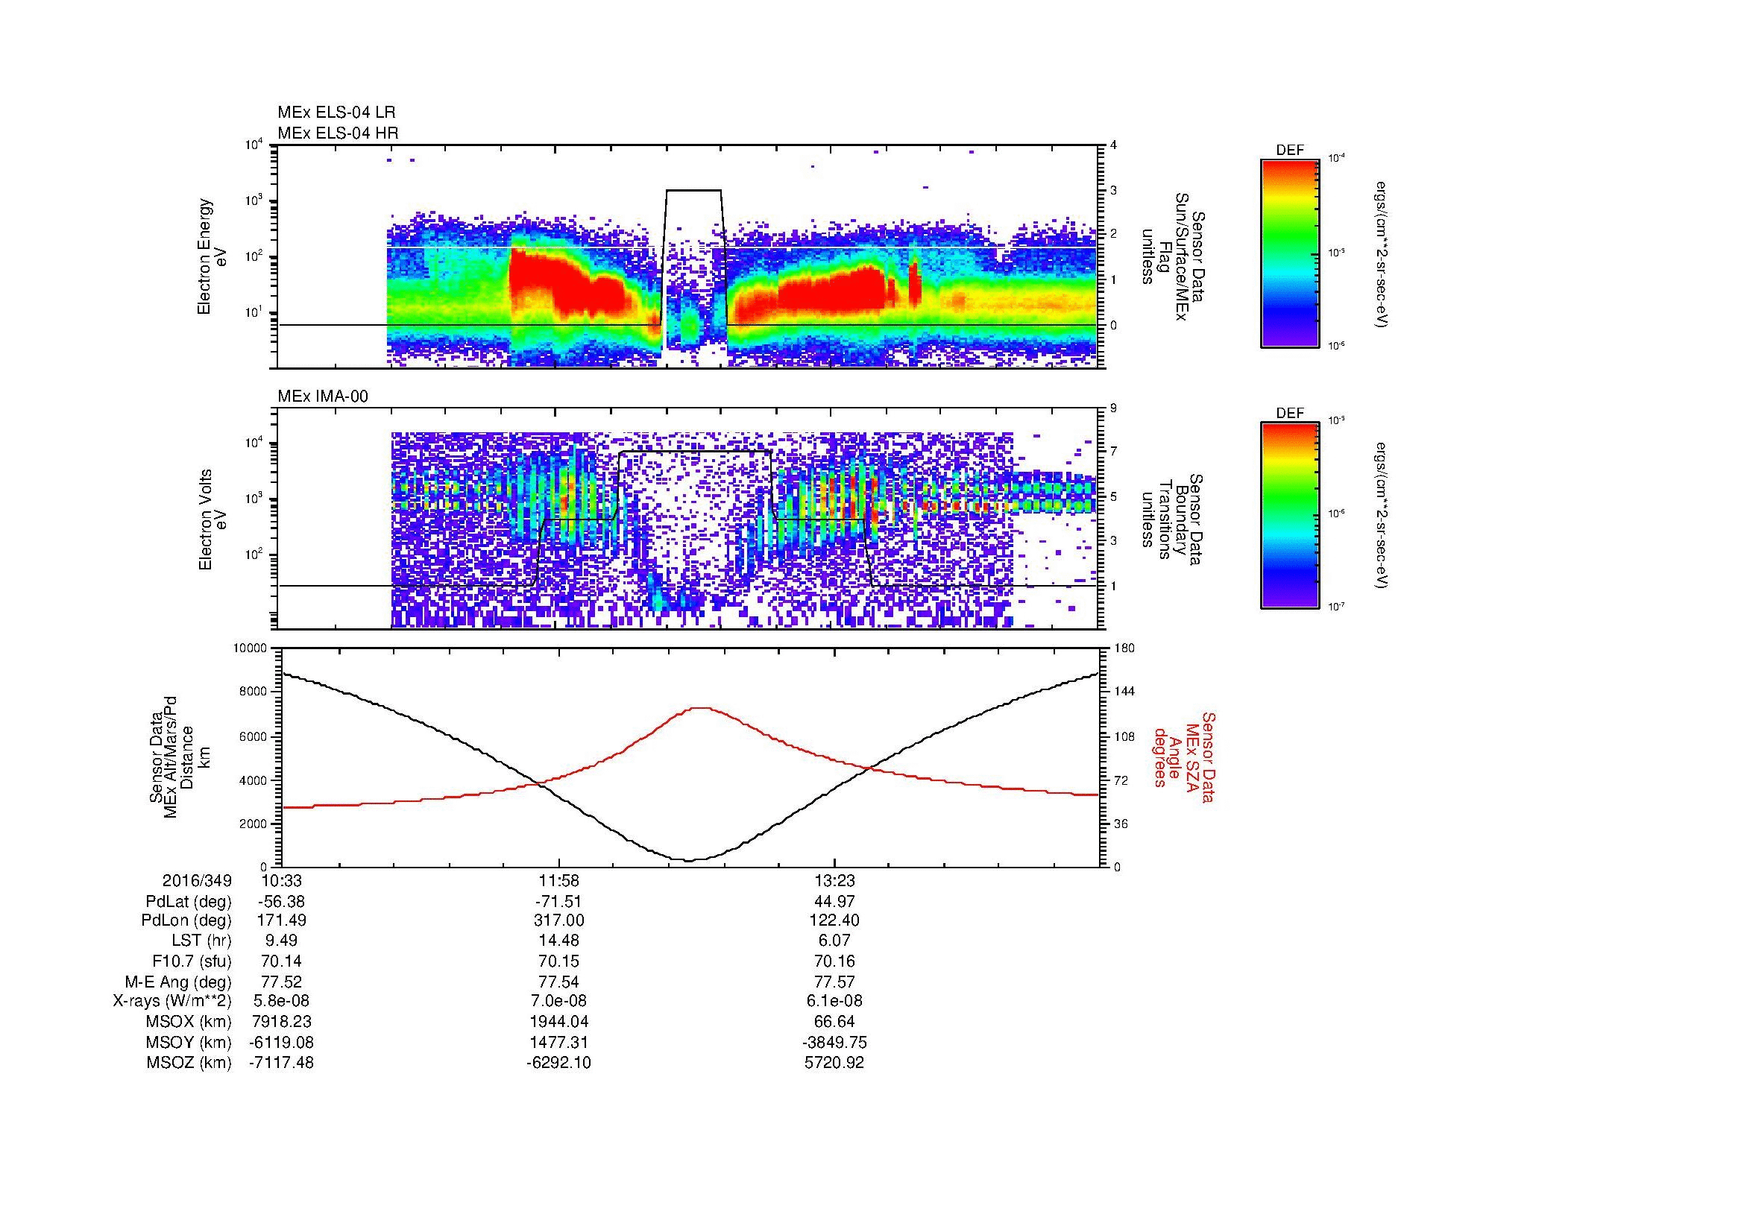The height and width of the screenshot is (1232, 1744).
Task: Click the 'Boundary Transitions' axis label
Action: click(1173, 520)
